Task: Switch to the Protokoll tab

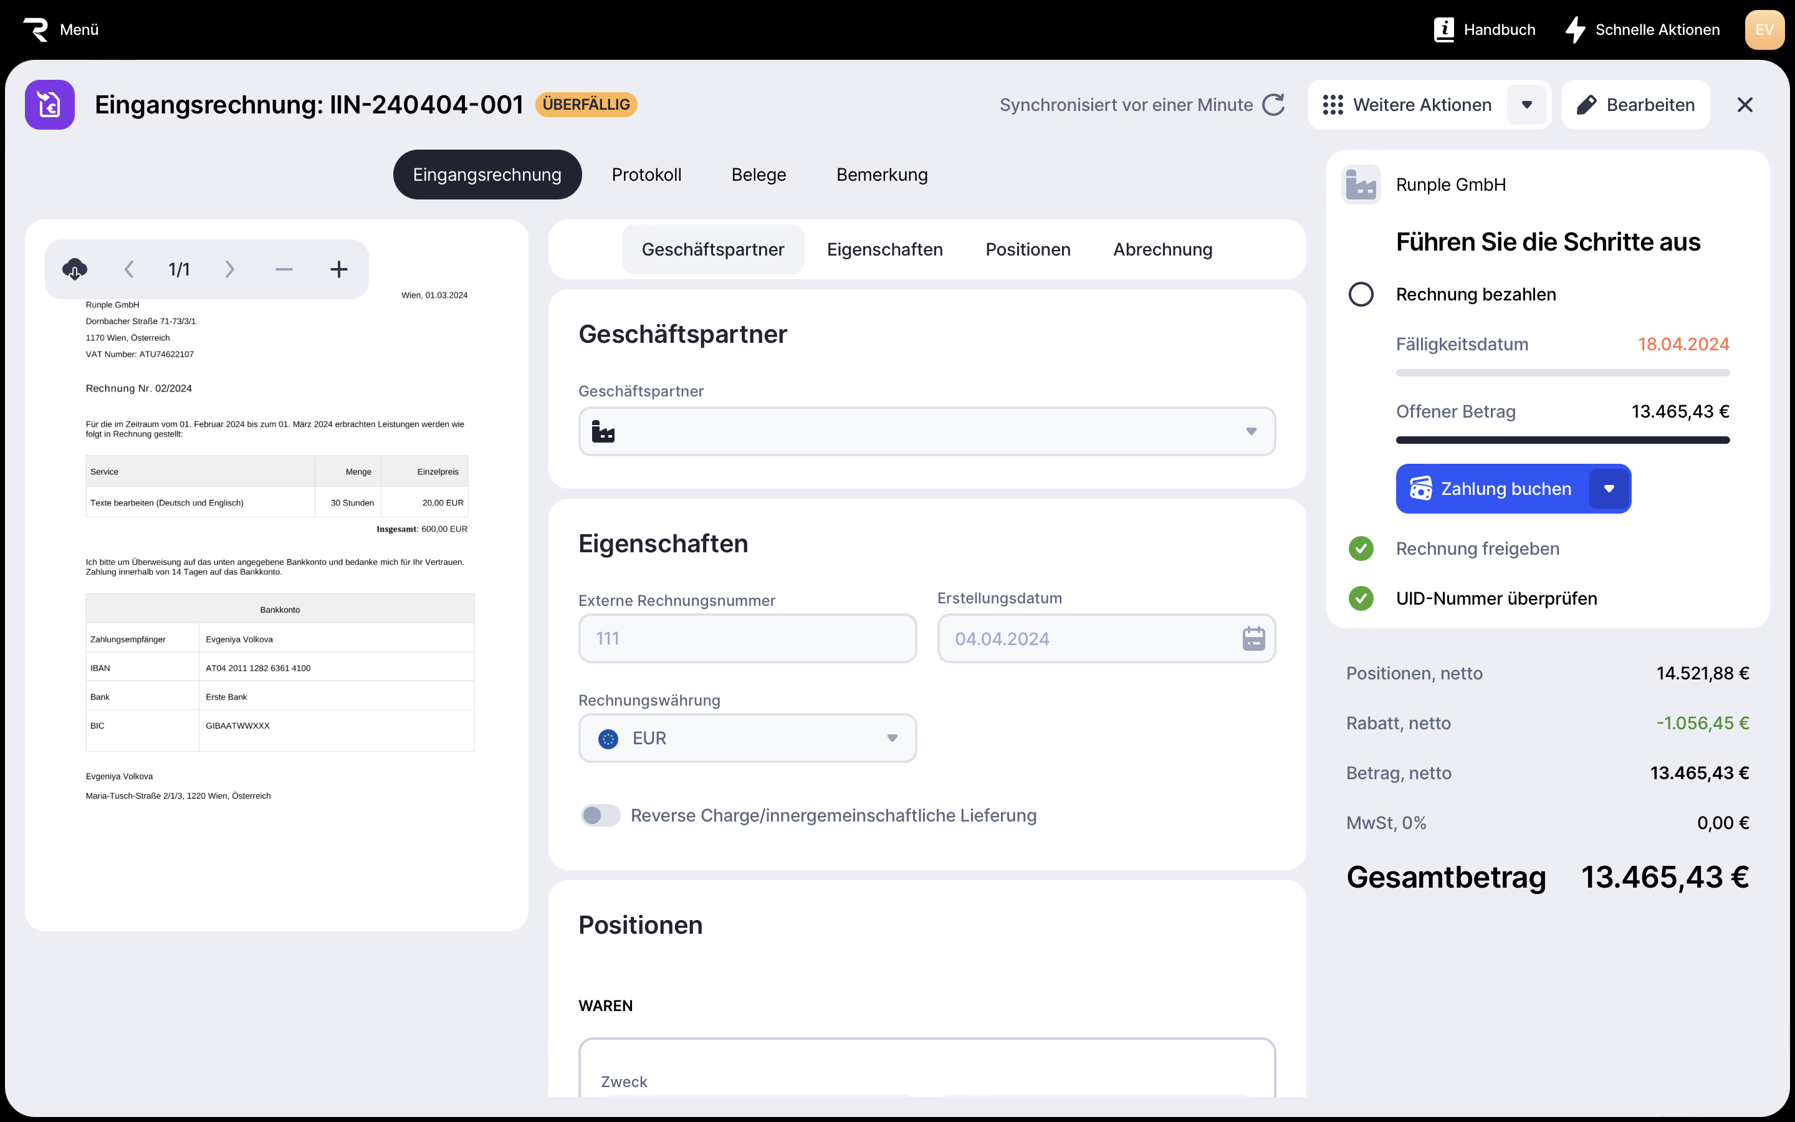Action: tap(646, 175)
